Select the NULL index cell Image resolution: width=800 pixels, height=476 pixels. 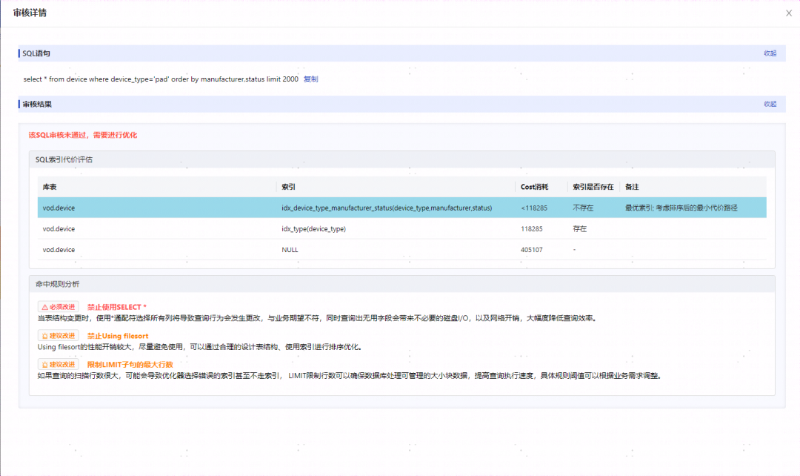click(x=290, y=250)
